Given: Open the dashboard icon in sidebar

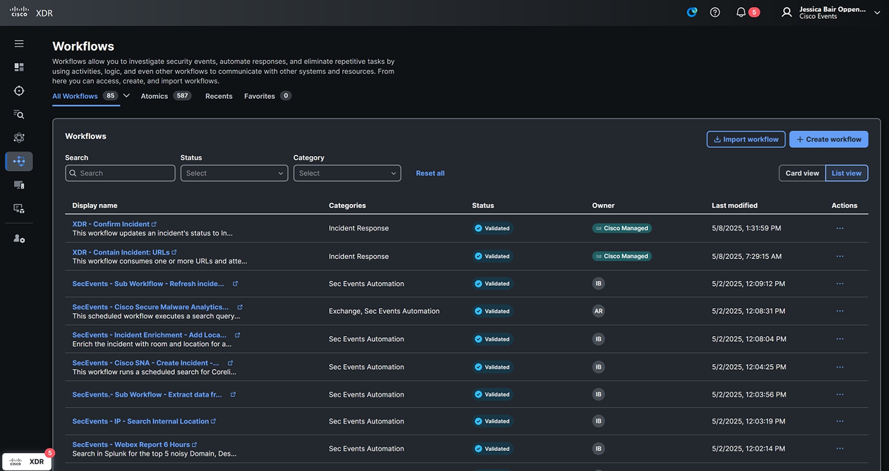Looking at the screenshot, I should [19, 67].
